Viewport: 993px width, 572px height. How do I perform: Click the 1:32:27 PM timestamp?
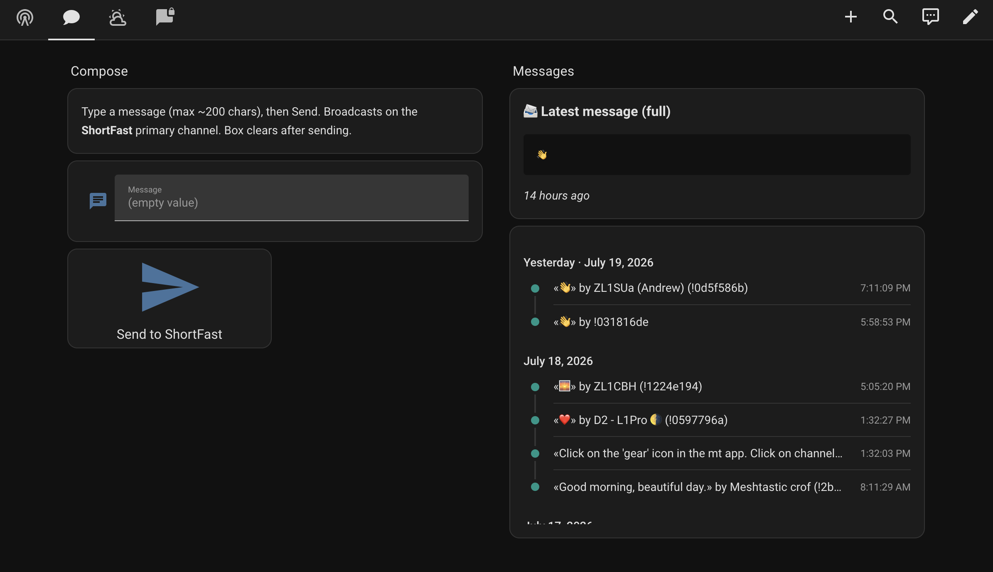pyautogui.click(x=885, y=420)
